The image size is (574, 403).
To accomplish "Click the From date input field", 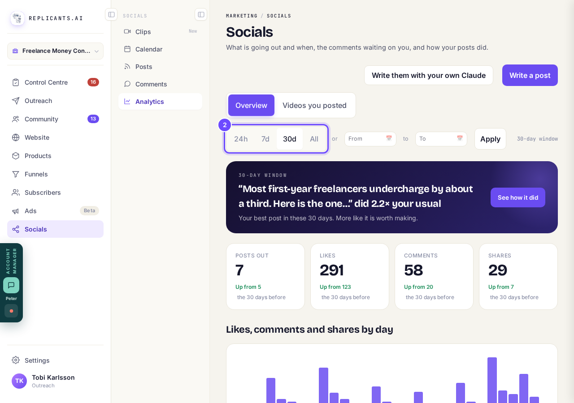I will [370, 139].
